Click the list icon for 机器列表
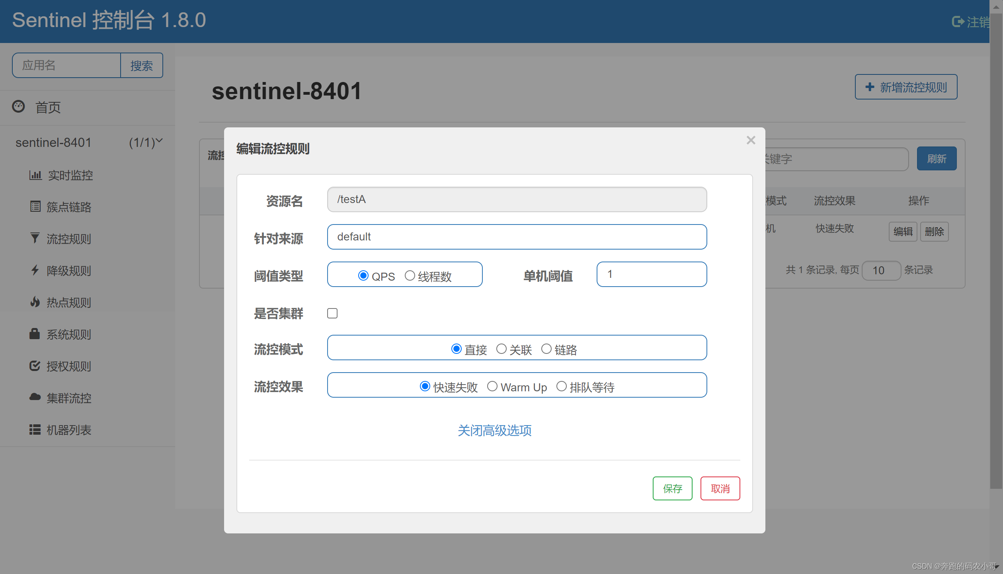Viewport: 1003px width, 574px height. [x=35, y=430]
